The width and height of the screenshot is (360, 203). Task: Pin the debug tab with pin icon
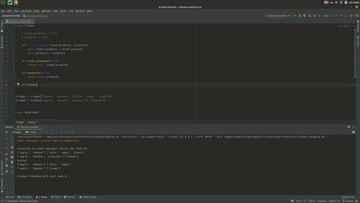tap(7, 171)
